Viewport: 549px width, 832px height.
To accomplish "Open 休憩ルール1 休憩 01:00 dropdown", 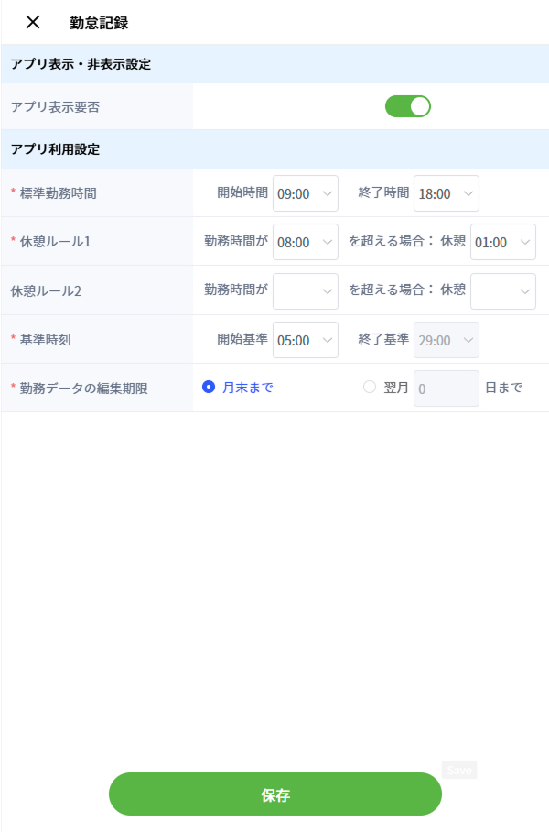I will tap(502, 242).
